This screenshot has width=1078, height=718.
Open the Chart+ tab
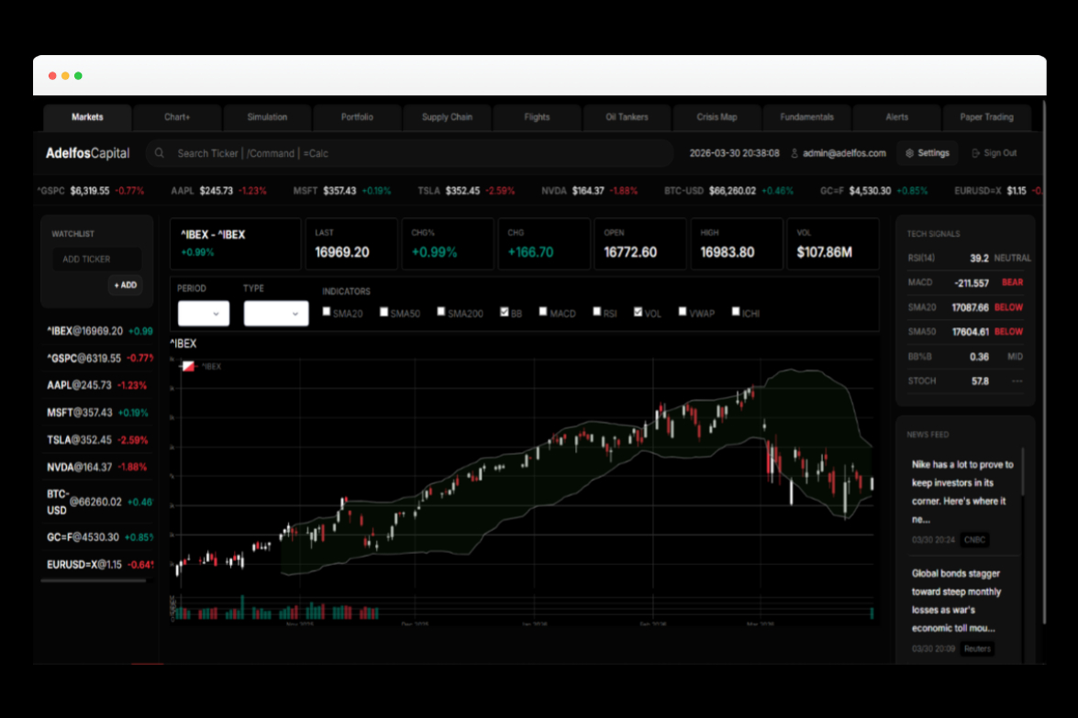[x=177, y=117]
